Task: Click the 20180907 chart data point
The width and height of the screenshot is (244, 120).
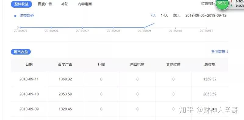Action: (82, 27)
